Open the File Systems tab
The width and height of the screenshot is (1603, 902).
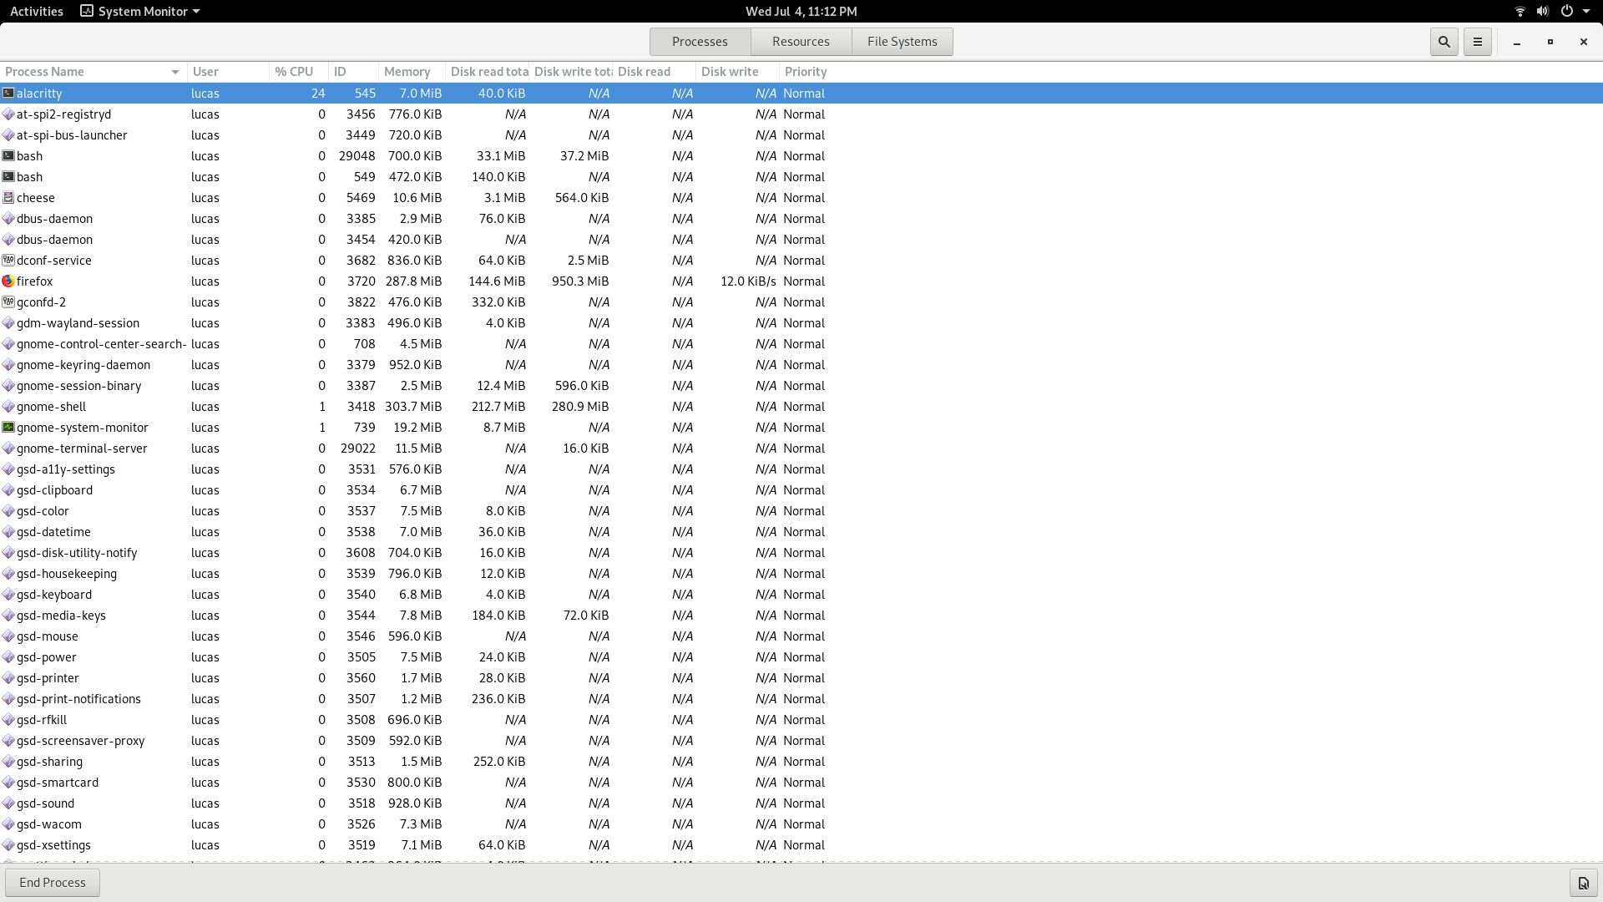tap(902, 41)
